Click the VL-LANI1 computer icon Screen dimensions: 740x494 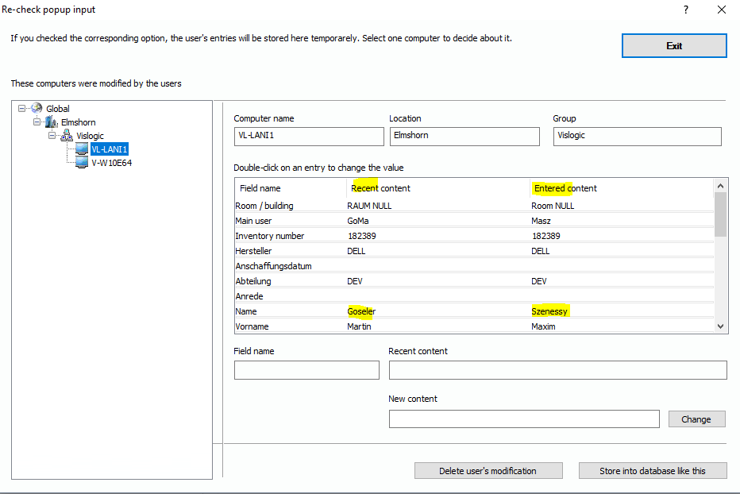tap(81, 149)
